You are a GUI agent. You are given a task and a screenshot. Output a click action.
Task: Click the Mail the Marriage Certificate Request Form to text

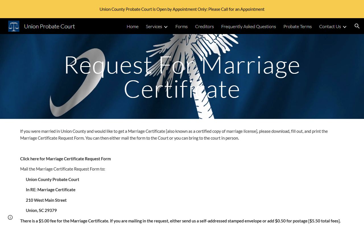[x=63, y=169]
